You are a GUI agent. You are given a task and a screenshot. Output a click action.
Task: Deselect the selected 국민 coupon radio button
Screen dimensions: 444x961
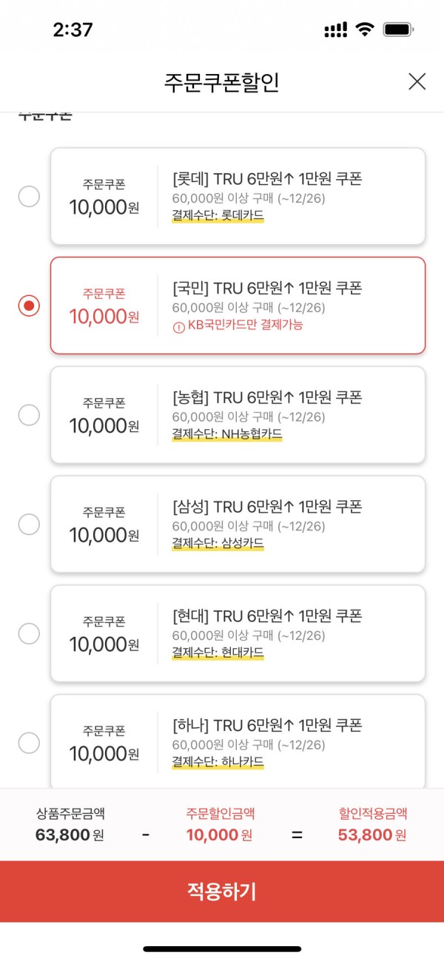coord(29,306)
